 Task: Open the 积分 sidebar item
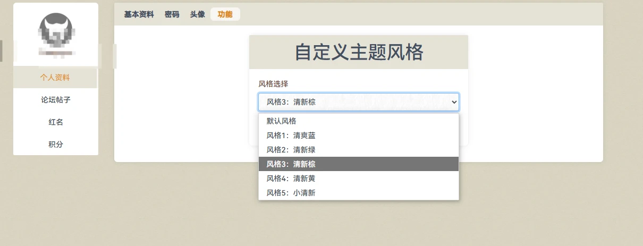click(x=55, y=145)
